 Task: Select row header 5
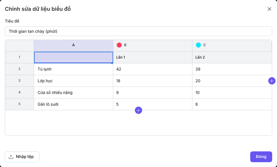coord(20,104)
